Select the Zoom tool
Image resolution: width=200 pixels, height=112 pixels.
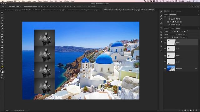tap(2, 64)
